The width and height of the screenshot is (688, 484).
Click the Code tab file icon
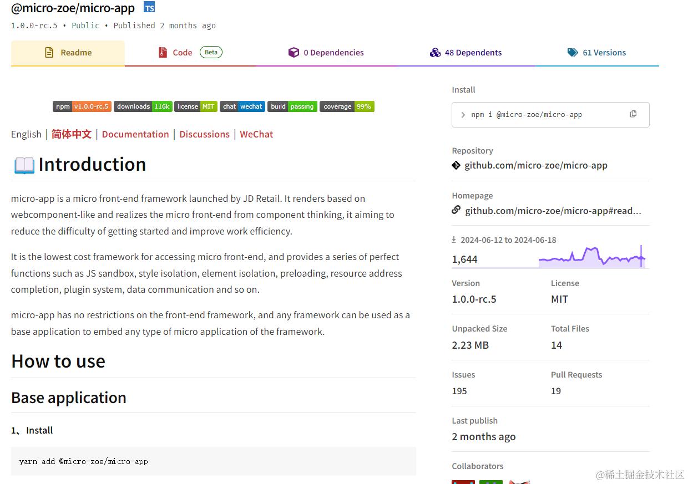(x=163, y=53)
